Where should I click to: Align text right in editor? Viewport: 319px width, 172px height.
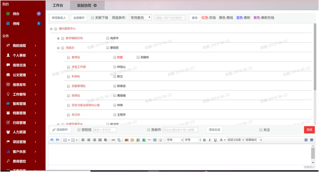click(95, 140)
